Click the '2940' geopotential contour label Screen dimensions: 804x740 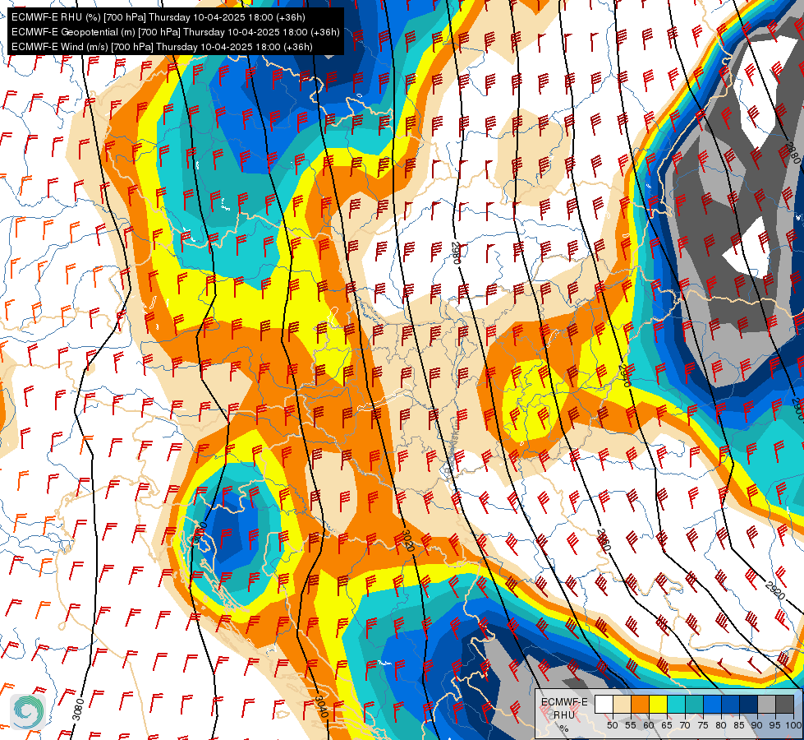point(625,376)
